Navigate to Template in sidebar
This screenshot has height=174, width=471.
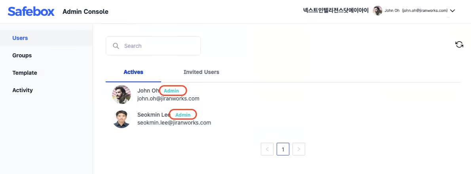[25, 73]
